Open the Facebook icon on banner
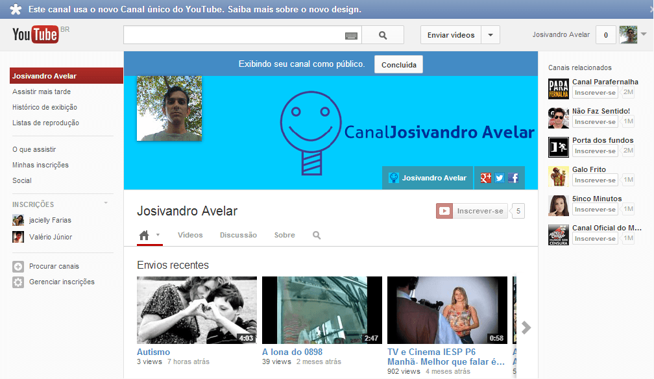 pos(513,178)
